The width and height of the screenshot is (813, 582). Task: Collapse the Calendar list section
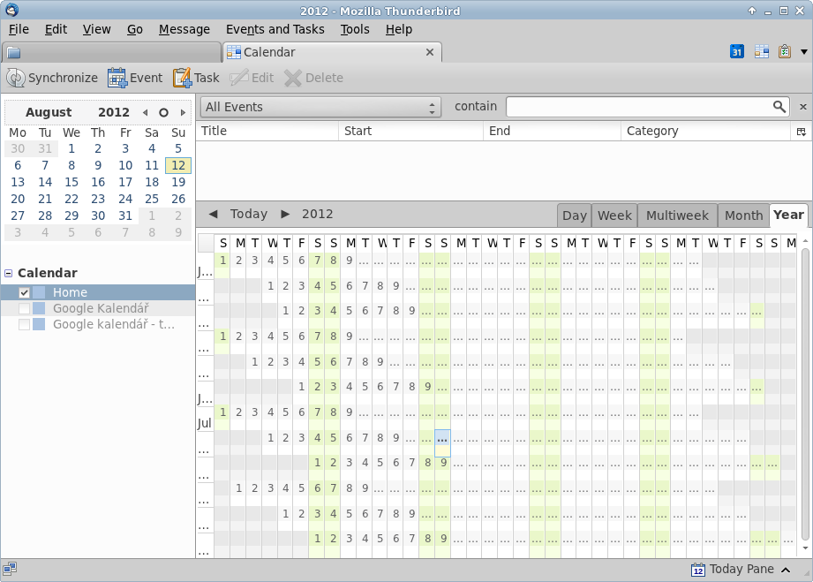point(8,274)
